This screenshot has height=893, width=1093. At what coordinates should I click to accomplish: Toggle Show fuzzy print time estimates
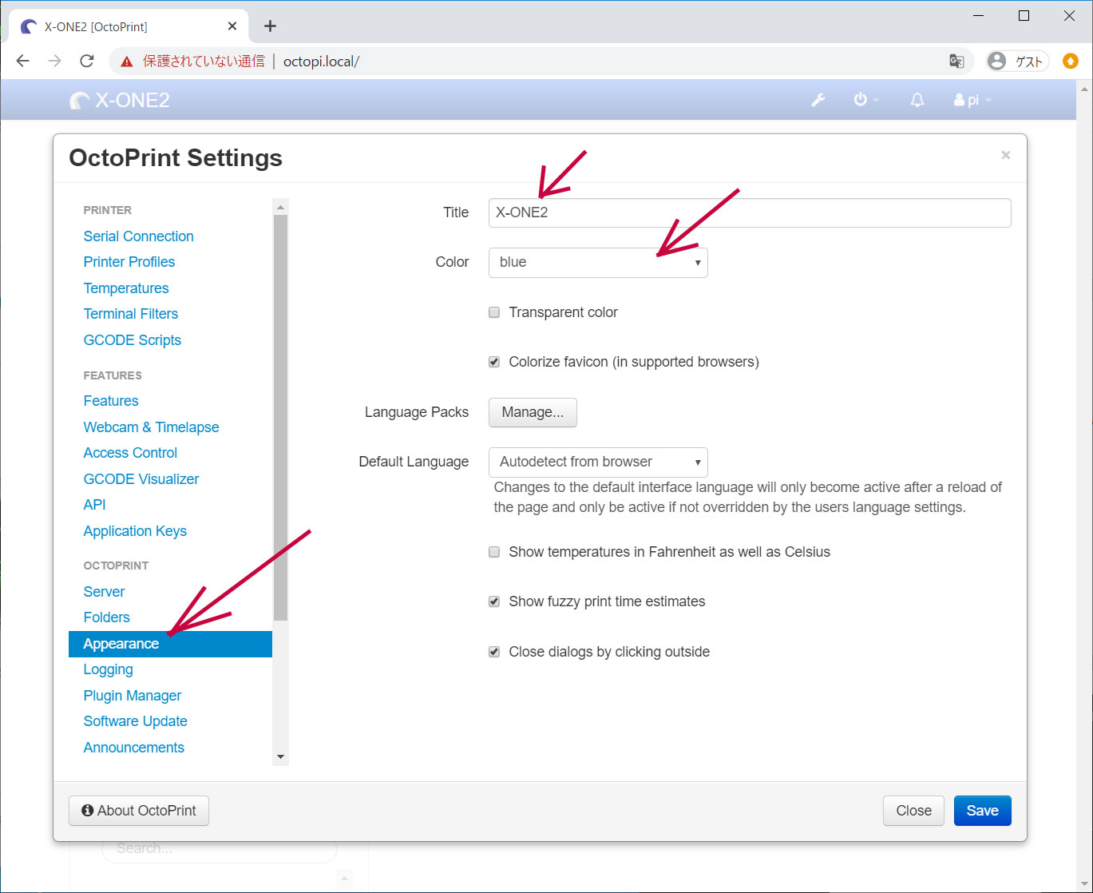[494, 601]
